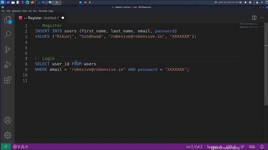Click 'AND' keyword on line 9

click(131, 70)
